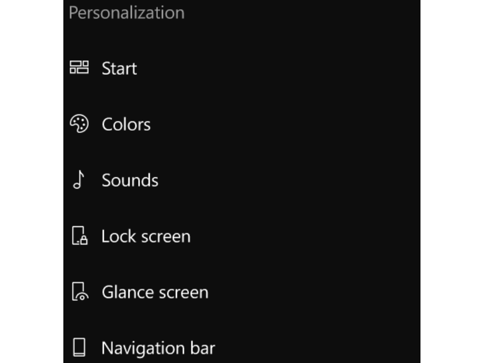Choose the Sounds text label
The width and height of the screenshot is (485, 363).
[x=130, y=180]
